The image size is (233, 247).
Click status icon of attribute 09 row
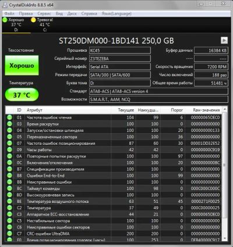(x=9, y=149)
